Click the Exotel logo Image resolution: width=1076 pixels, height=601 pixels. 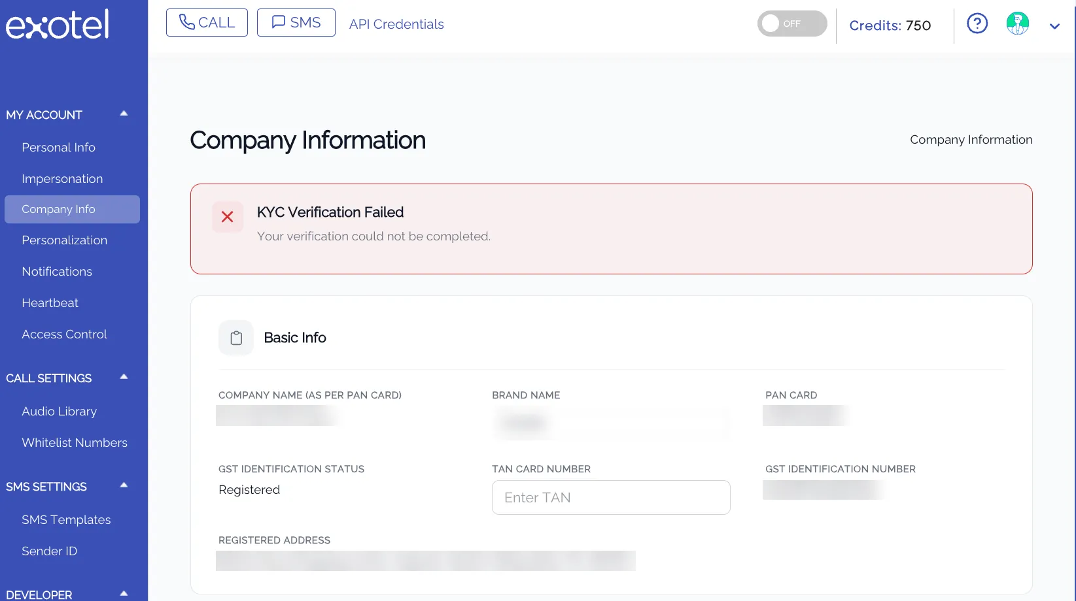tap(57, 25)
